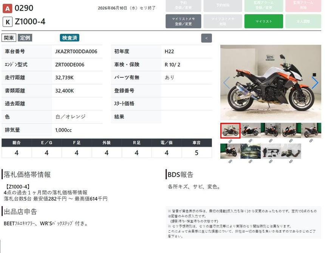
Task: Click the 車台 score value 5
Action: pos(197,153)
